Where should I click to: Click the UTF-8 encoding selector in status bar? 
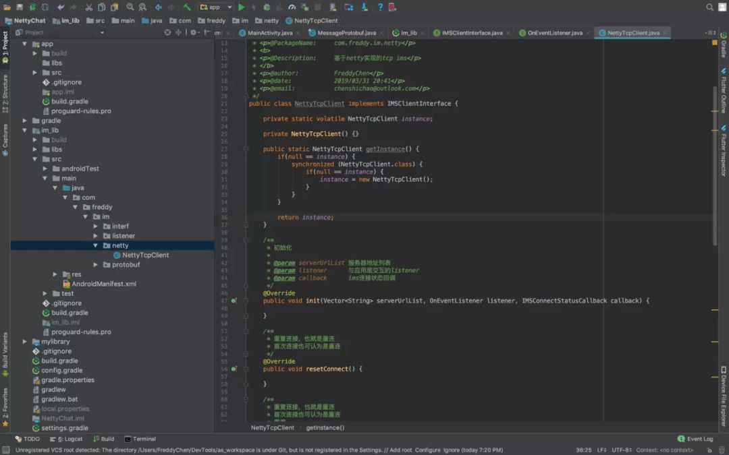[x=622, y=450]
